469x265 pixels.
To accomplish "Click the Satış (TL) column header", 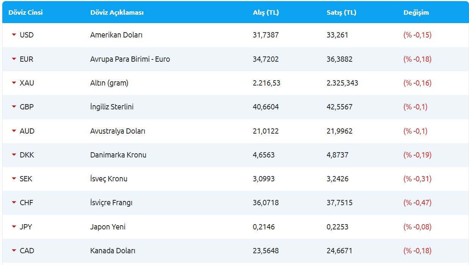I will click(341, 12).
